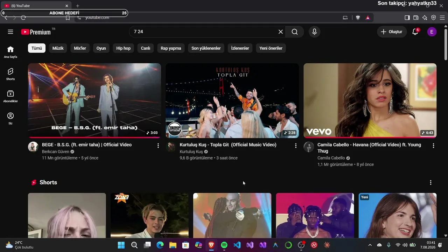
Task: Open a new browser tab
Action: [x=78, y=6]
